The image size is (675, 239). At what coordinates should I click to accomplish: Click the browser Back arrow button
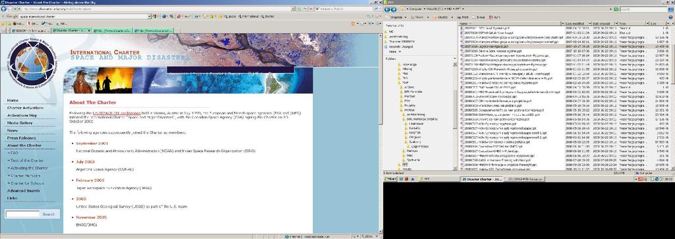tap(3, 9)
